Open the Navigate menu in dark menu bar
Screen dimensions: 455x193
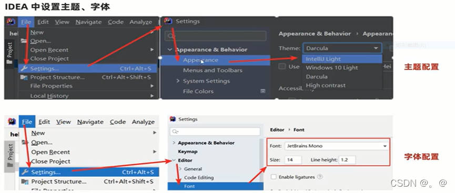point(88,22)
